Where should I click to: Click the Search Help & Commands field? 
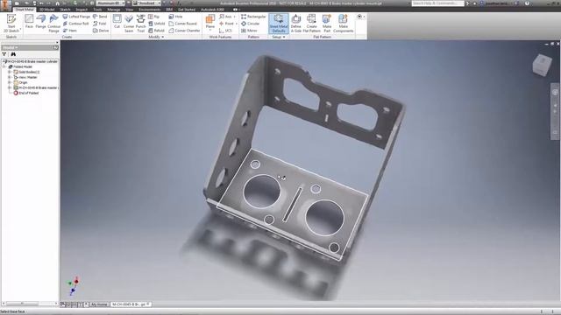point(437,3)
